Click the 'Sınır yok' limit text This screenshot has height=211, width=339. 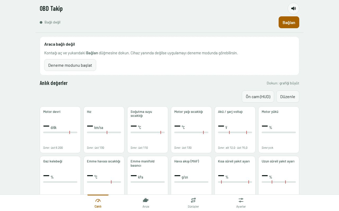click(x=267, y=148)
